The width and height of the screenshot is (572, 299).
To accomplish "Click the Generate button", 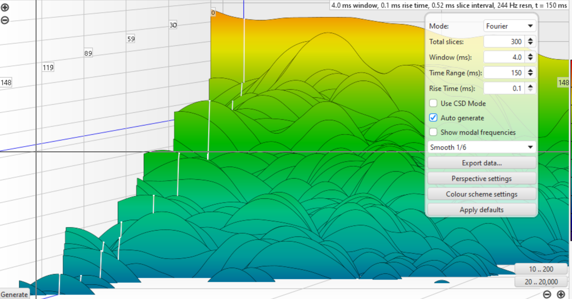I will pos(15,295).
